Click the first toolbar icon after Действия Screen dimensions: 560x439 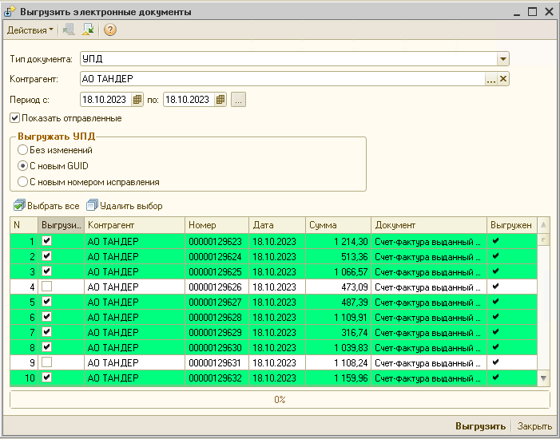pos(69,30)
